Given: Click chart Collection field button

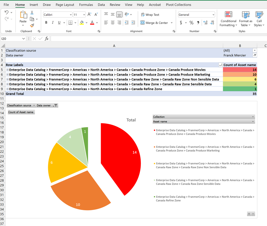Looking at the screenshot, I should coord(204,117).
